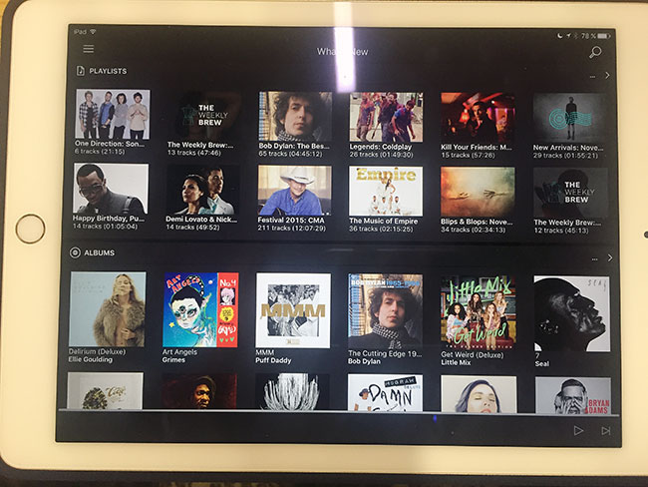
Task: Open the Damn album cover
Action: click(385, 392)
